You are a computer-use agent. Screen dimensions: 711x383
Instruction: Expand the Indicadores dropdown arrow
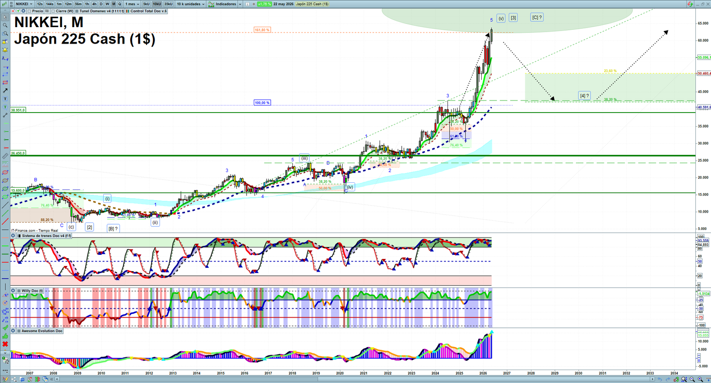coord(240,4)
